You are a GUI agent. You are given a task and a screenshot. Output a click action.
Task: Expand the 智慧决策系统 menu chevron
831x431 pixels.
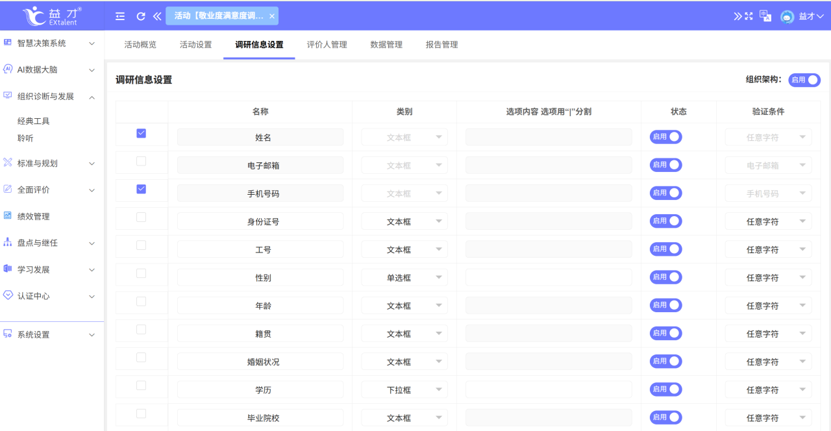(92, 43)
